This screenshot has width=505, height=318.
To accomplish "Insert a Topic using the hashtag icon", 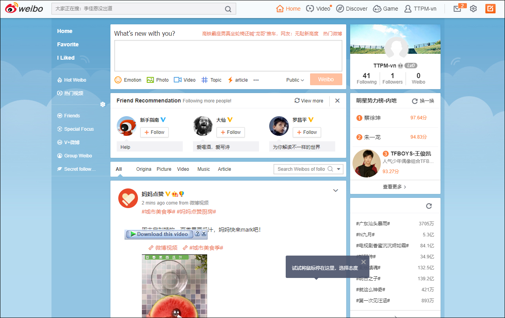I will [204, 80].
